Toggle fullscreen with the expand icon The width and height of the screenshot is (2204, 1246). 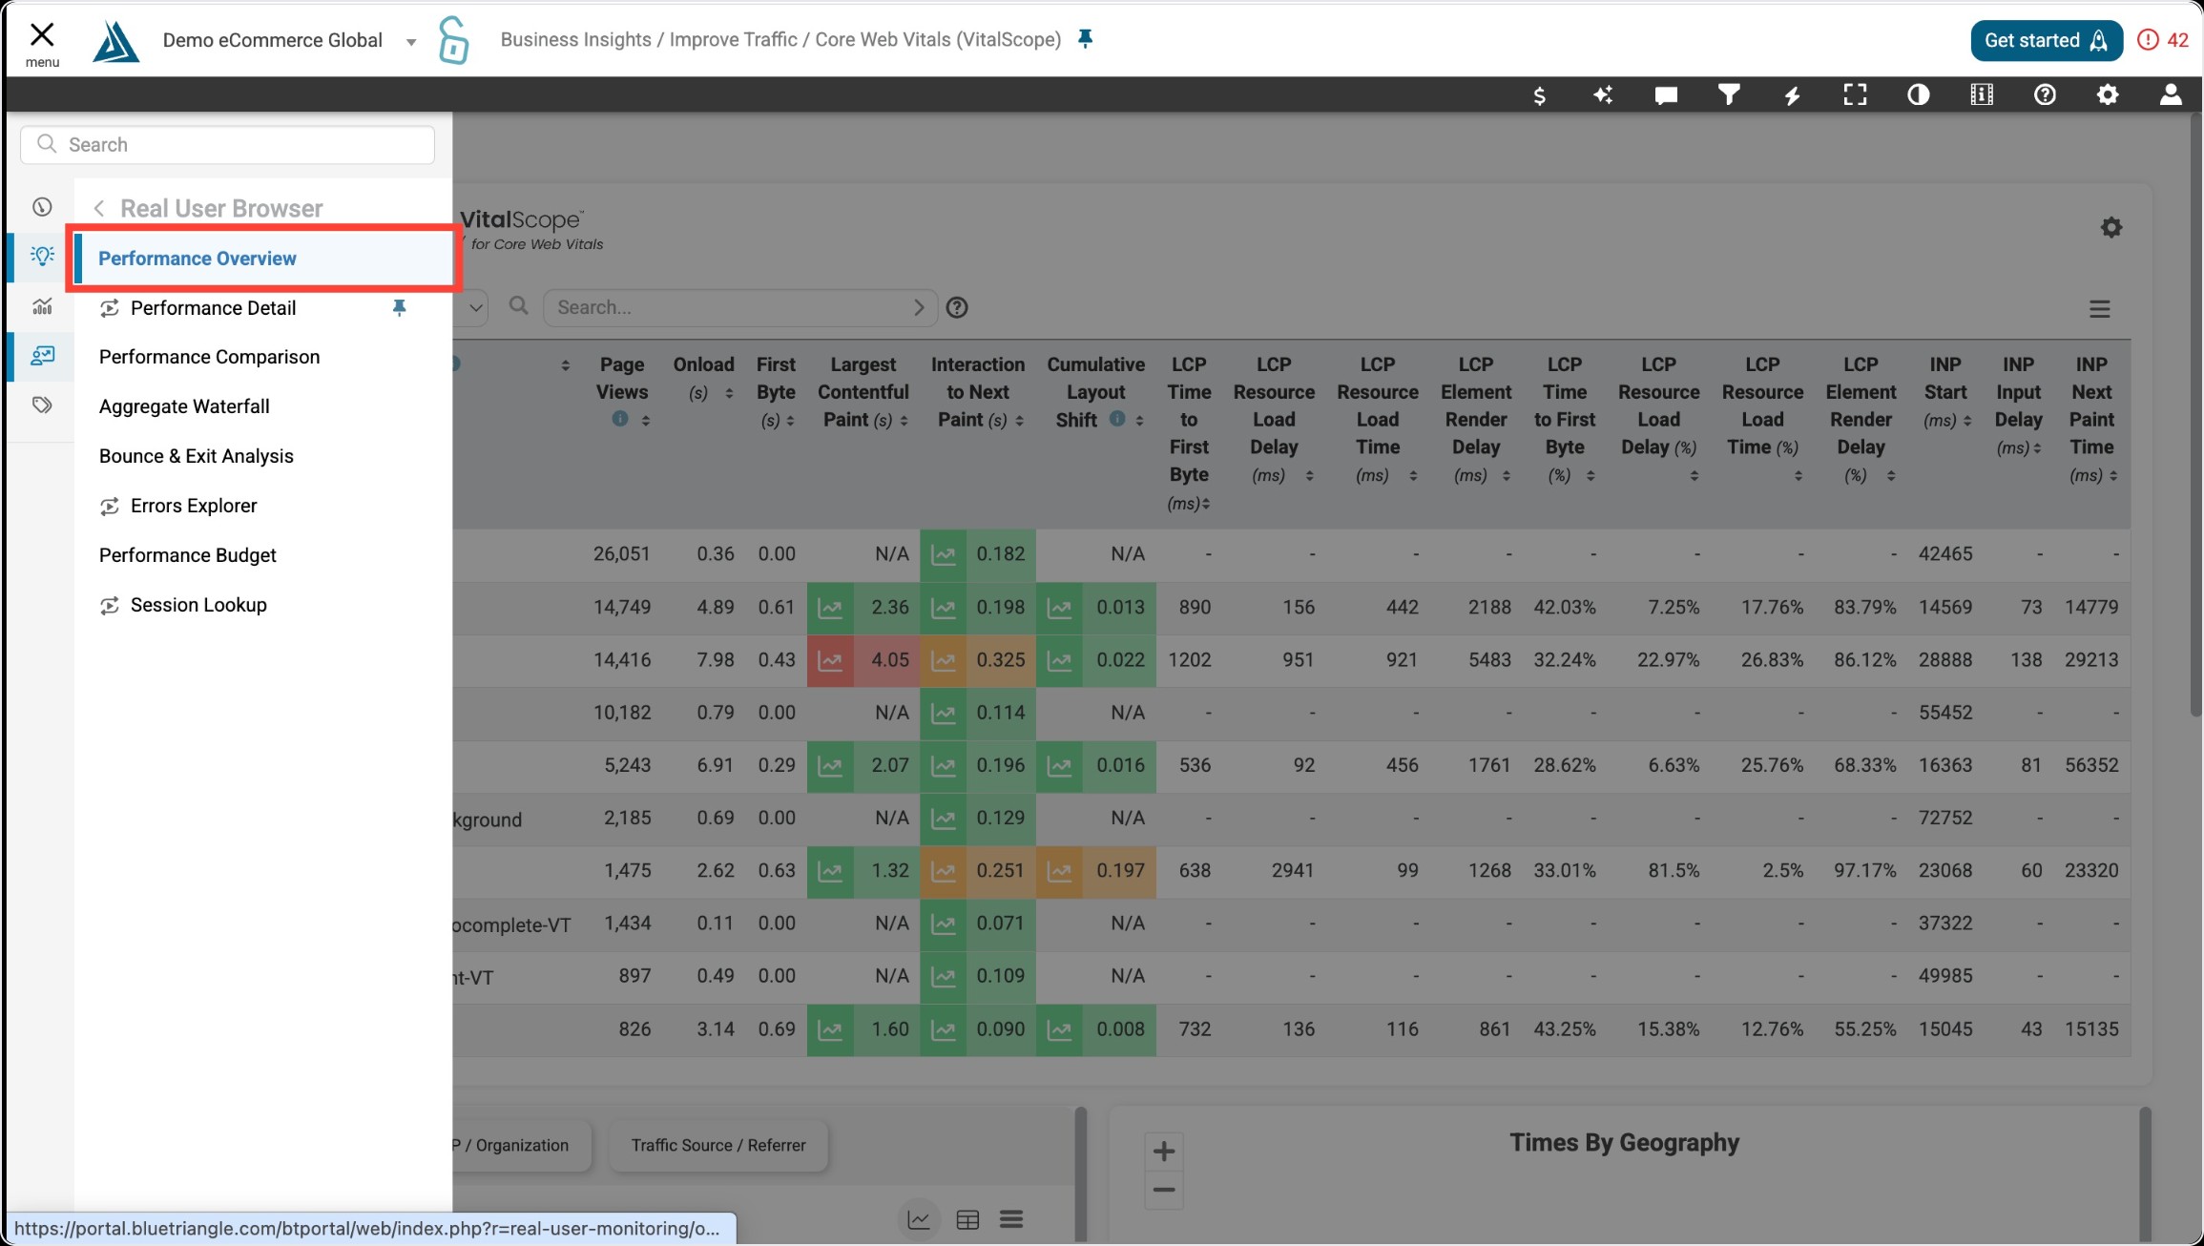1855,94
